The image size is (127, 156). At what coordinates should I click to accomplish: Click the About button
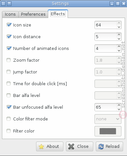click(x=50, y=147)
